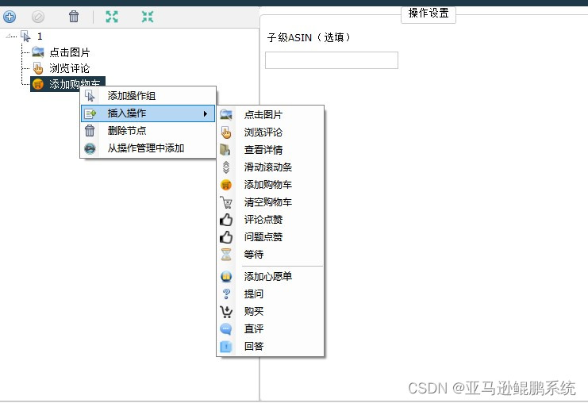Image resolution: width=588 pixels, height=403 pixels.
Task: Insert 浏览评论 from the submenu
Action: tap(271, 132)
